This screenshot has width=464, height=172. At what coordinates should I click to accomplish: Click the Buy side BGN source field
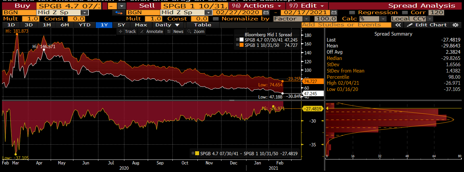click(19, 13)
